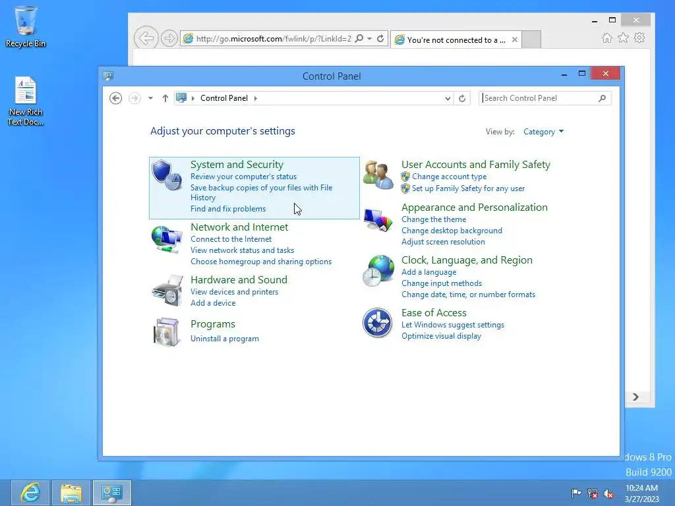Refresh the page in Internet Explorer
The height and width of the screenshot is (506, 675).
(x=380, y=39)
